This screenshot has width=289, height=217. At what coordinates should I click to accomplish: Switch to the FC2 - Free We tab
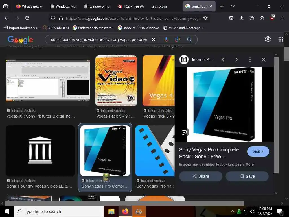coord(131,6)
